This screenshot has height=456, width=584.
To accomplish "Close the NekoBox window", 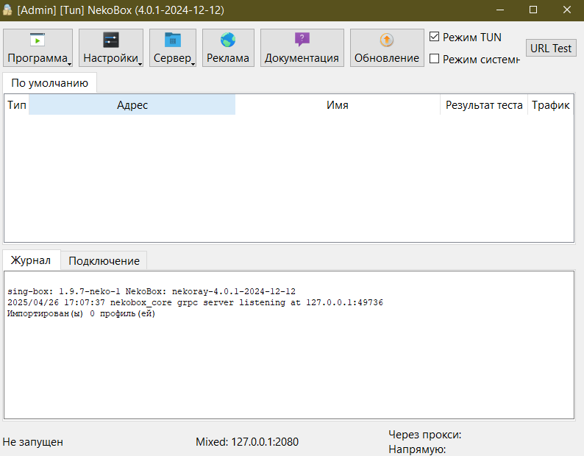I will pyautogui.click(x=567, y=10).
